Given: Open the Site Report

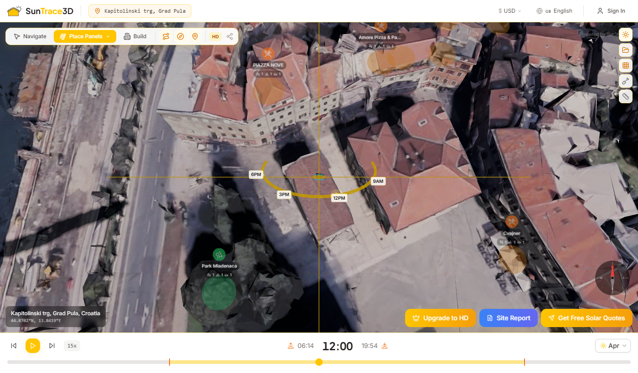Looking at the screenshot, I should pyautogui.click(x=508, y=318).
